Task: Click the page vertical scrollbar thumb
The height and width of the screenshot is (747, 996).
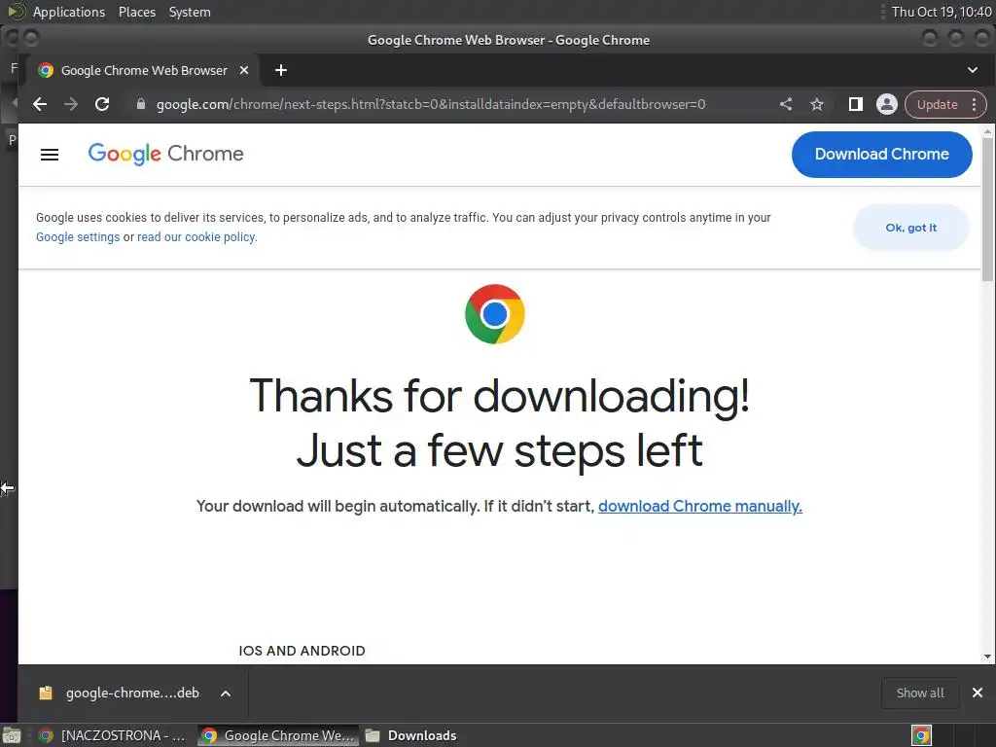Action: coord(987,210)
